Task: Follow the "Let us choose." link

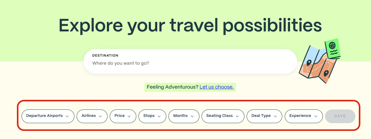Action: coord(217,87)
